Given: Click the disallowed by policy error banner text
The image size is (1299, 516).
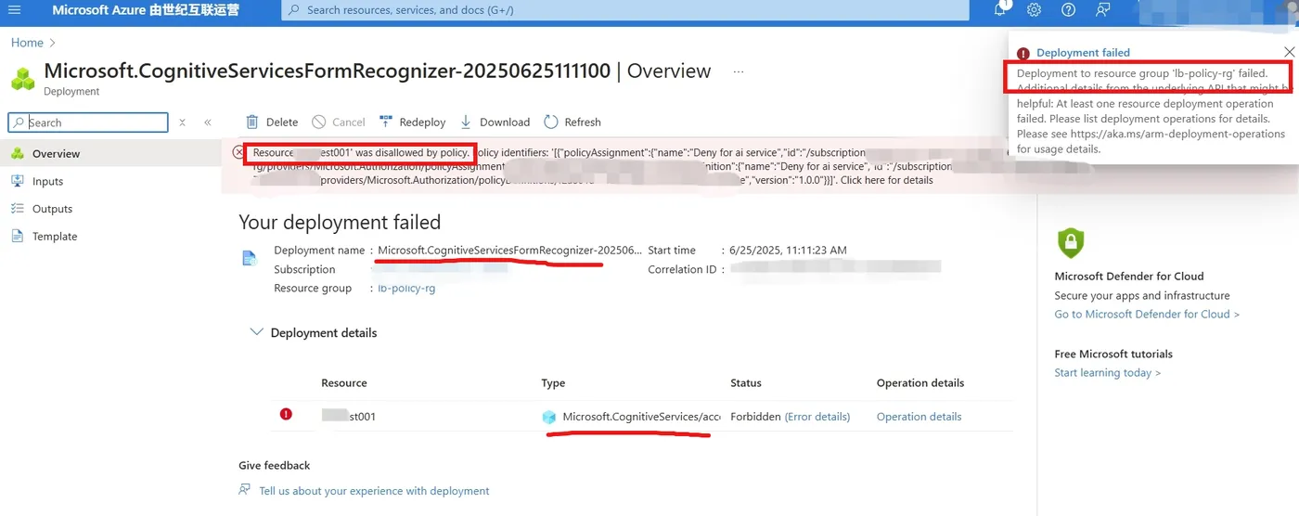Looking at the screenshot, I should click(361, 152).
